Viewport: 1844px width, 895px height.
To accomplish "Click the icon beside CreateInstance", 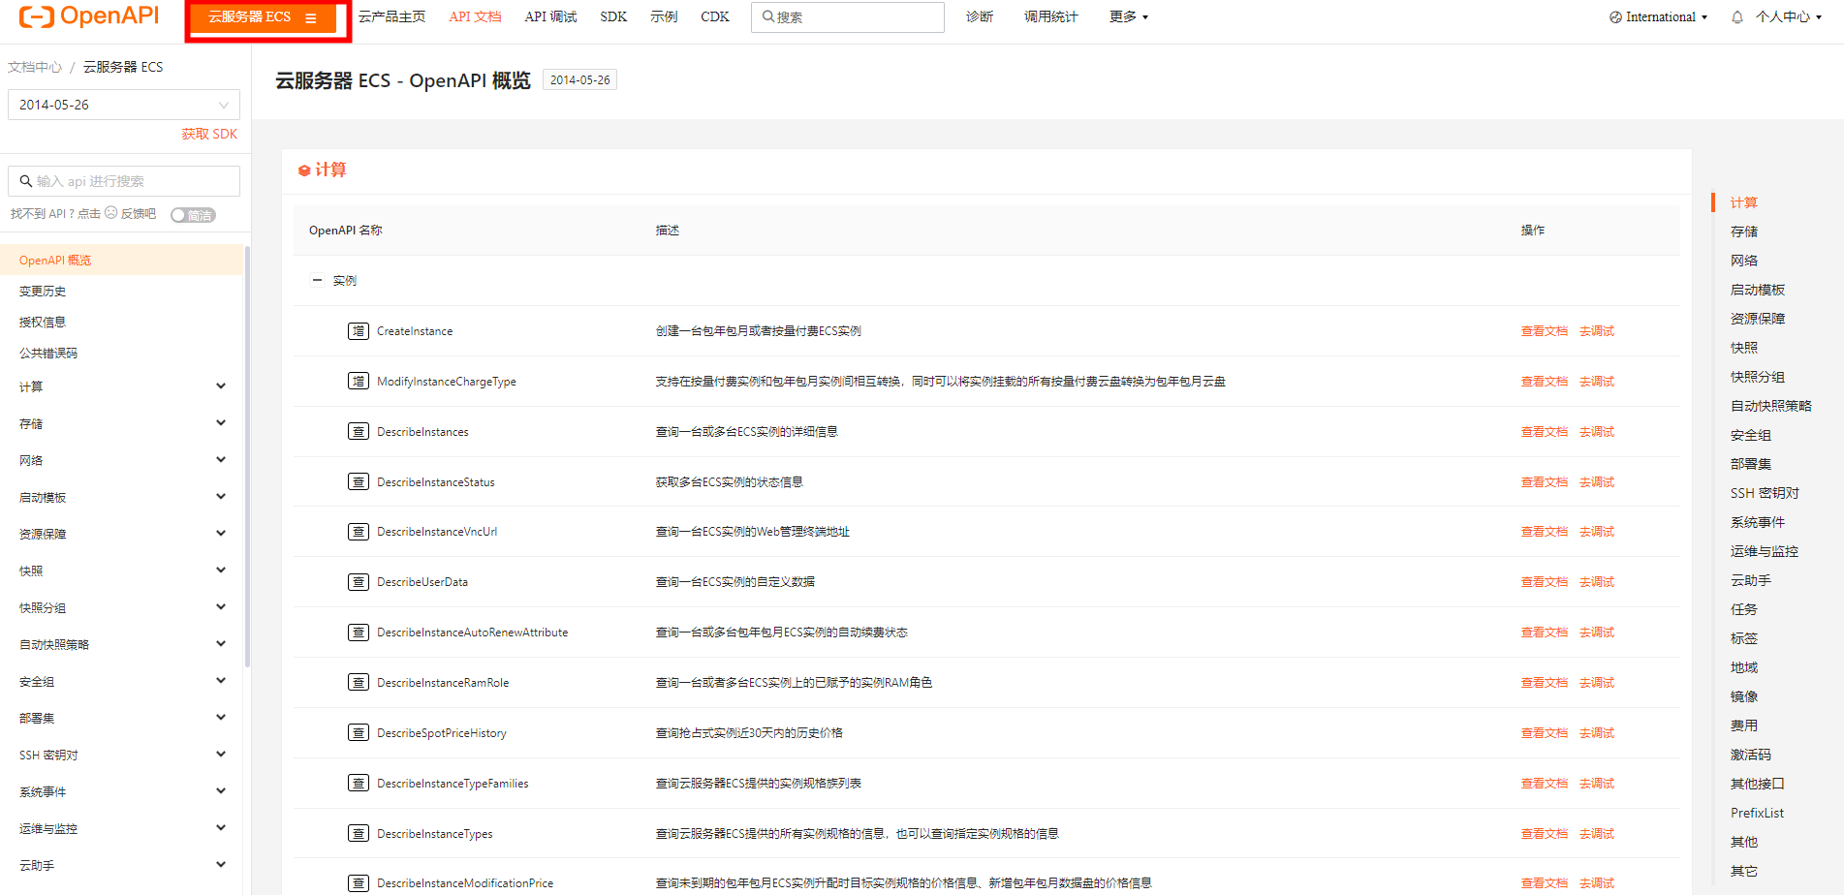I will click(x=359, y=331).
